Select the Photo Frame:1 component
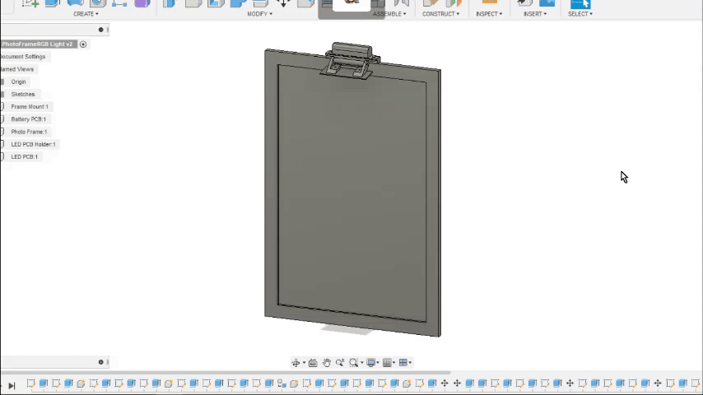Viewport: 703px width, 395px height. pos(29,132)
